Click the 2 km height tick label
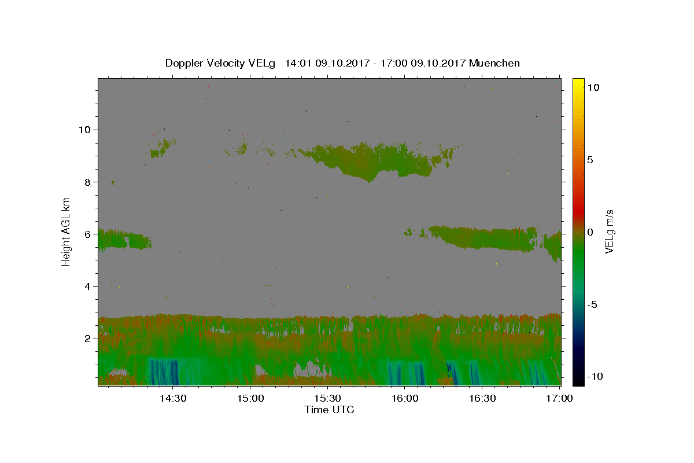 (88, 339)
